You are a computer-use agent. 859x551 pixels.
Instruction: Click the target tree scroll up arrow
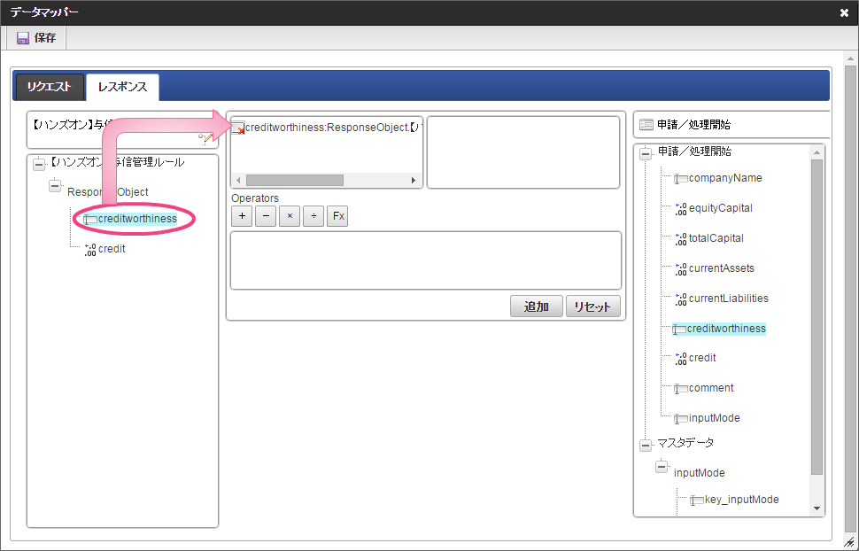(816, 153)
